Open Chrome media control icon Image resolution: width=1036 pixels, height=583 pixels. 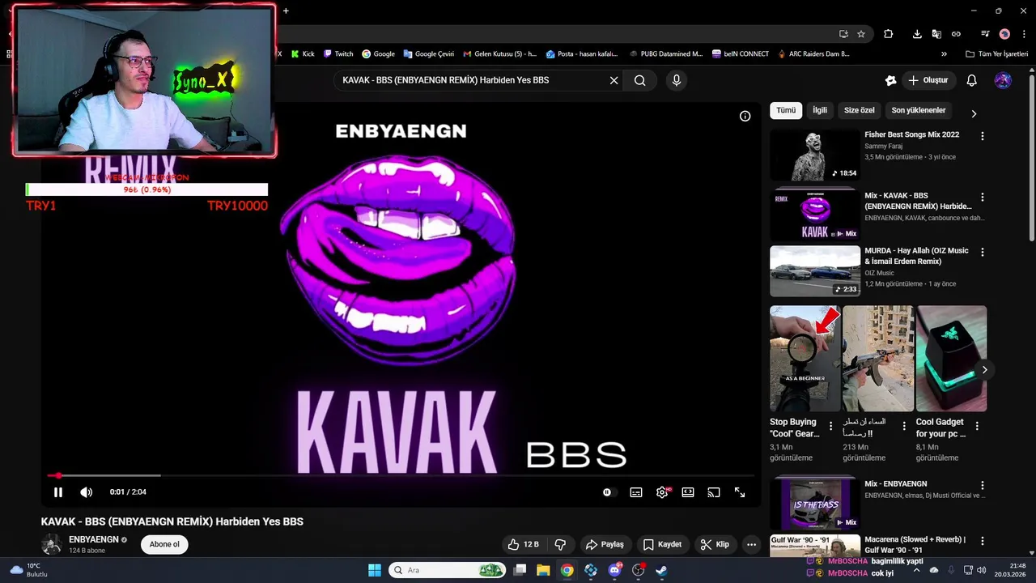click(984, 34)
